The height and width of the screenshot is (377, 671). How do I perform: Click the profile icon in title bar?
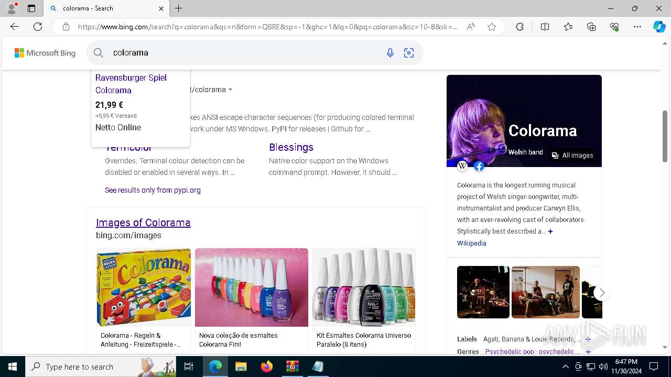coord(12,8)
